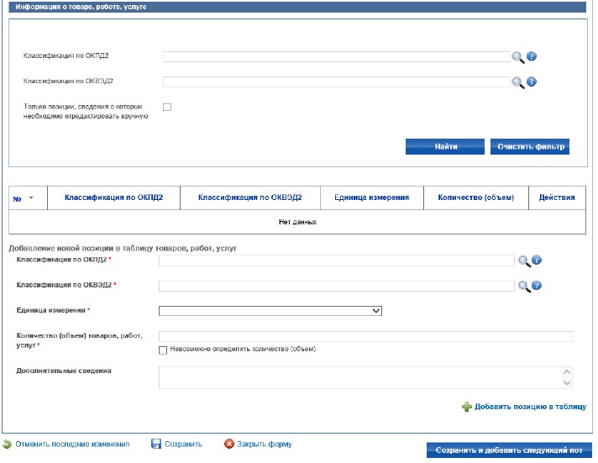Open help icon next to filter ОКПД2 field

point(532,57)
